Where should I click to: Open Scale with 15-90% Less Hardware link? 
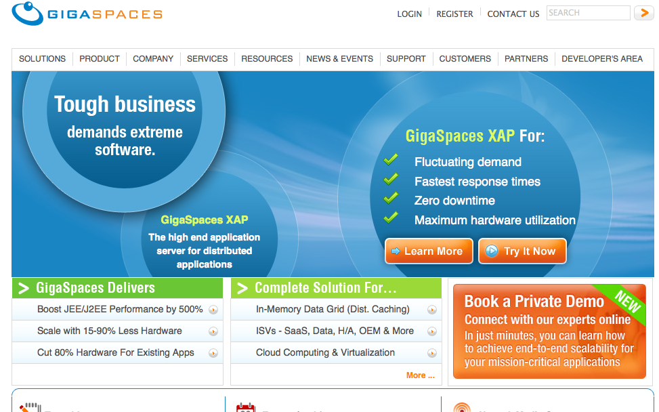[110, 331]
